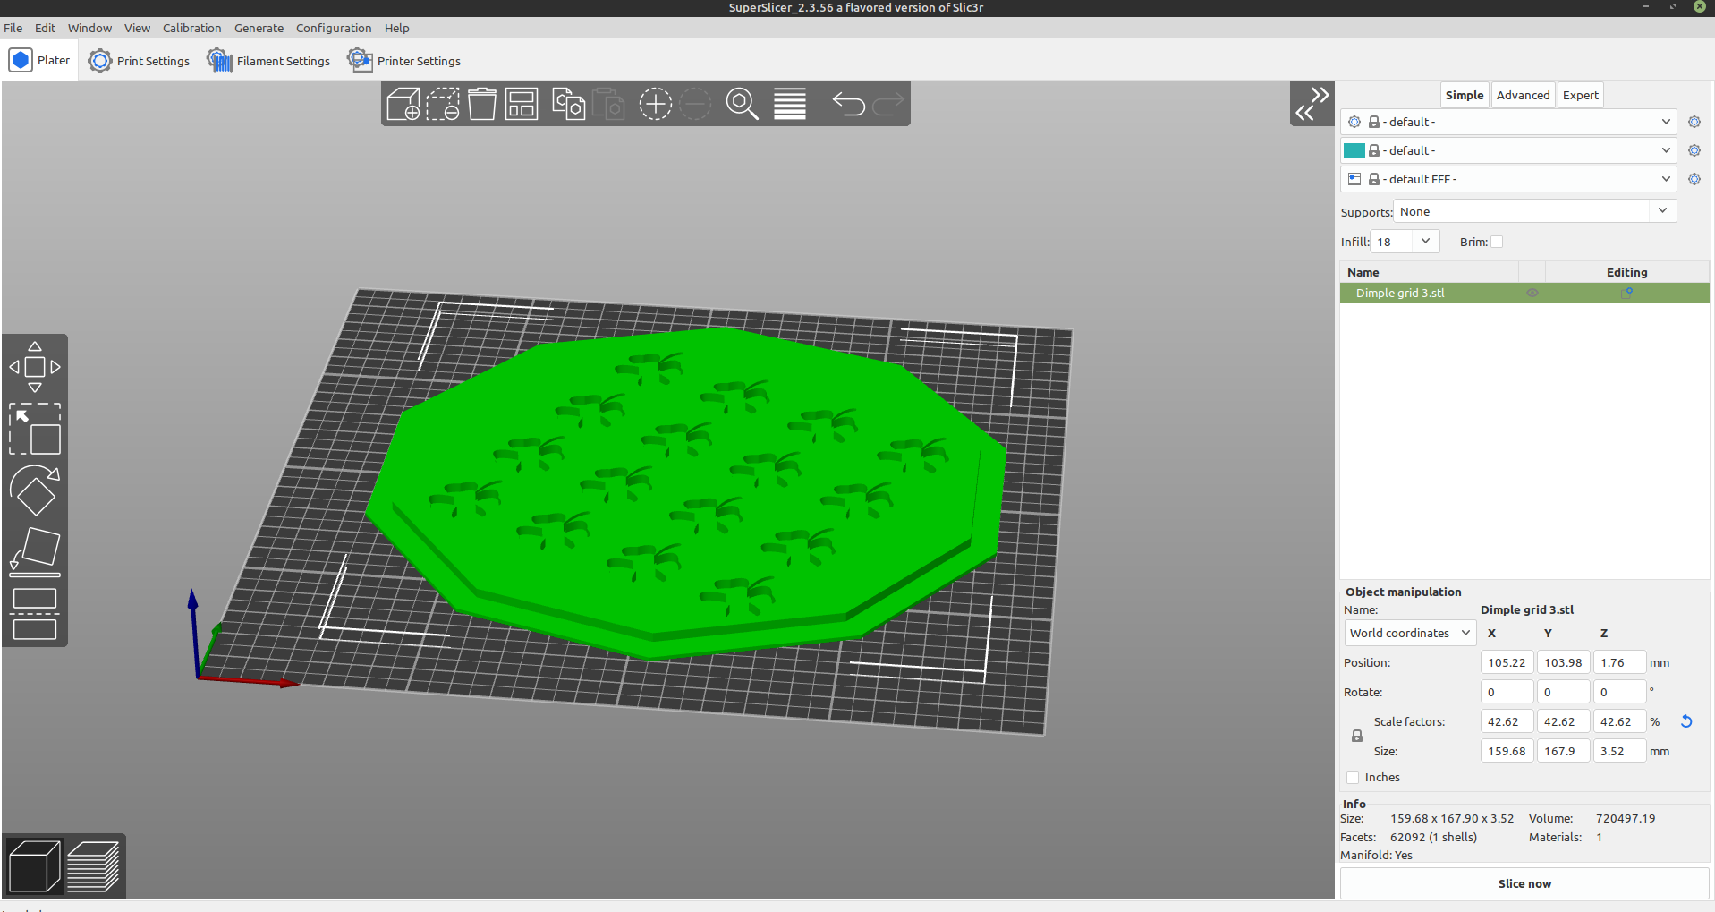This screenshot has height=912, width=1715.
Task: Arrange objects on the plate
Action: (522, 104)
